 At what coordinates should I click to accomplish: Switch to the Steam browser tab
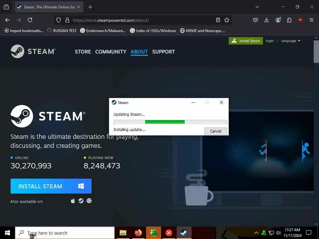(x=49, y=7)
